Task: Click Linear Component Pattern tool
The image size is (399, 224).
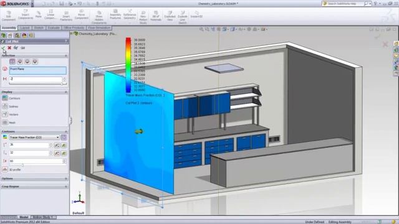Action: [x=50, y=15]
